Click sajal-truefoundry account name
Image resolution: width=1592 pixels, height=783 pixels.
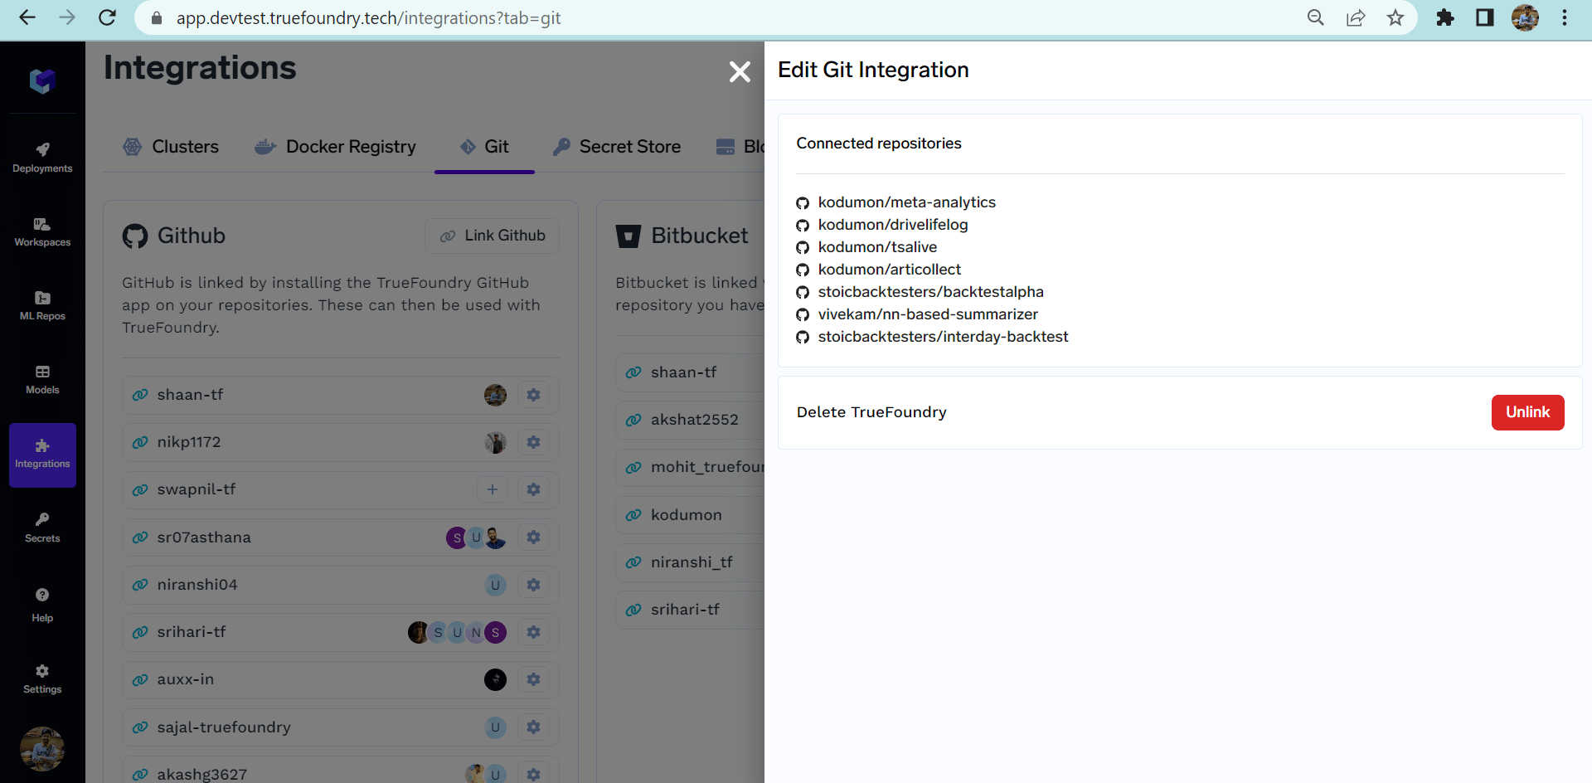tap(224, 727)
